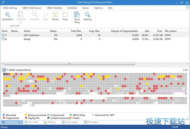Click the Folder orange legend swatch
This screenshot has height=129, width=190.
click(x=71, y=118)
